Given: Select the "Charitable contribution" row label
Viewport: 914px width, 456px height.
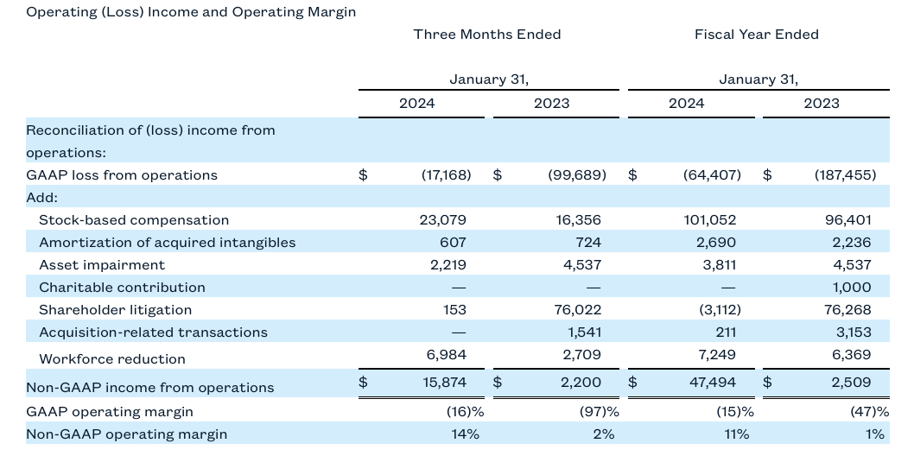Looking at the screenshot, I should pos(122,288).
